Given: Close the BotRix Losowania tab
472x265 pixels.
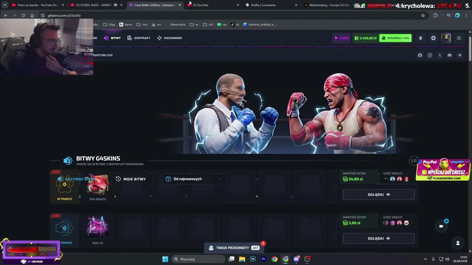Looking at the screenshot, I should (x=296, y=5).
